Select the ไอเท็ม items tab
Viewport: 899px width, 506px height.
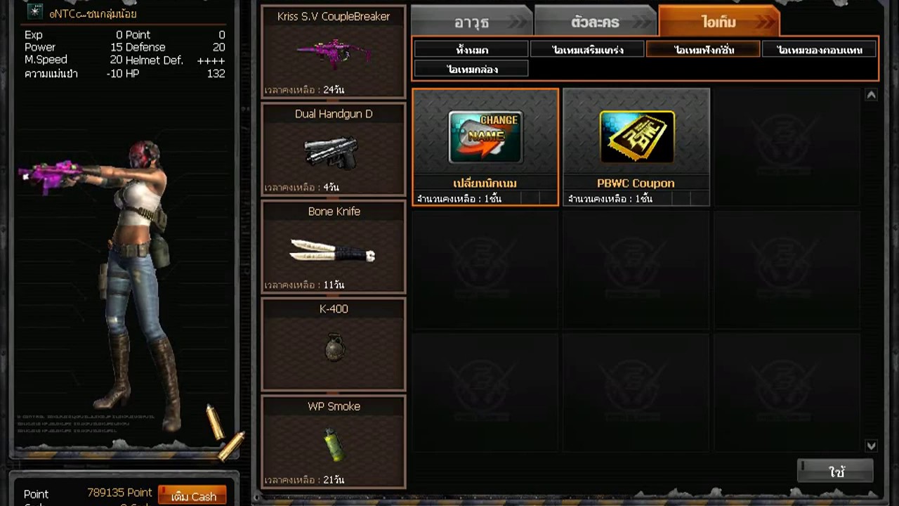pos(718,21)
